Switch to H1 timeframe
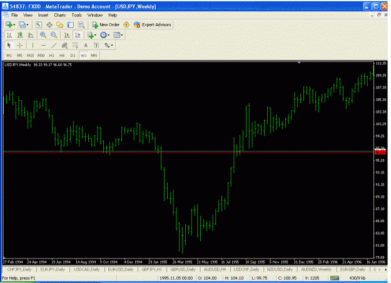391x283 pixels. (52, 56)
